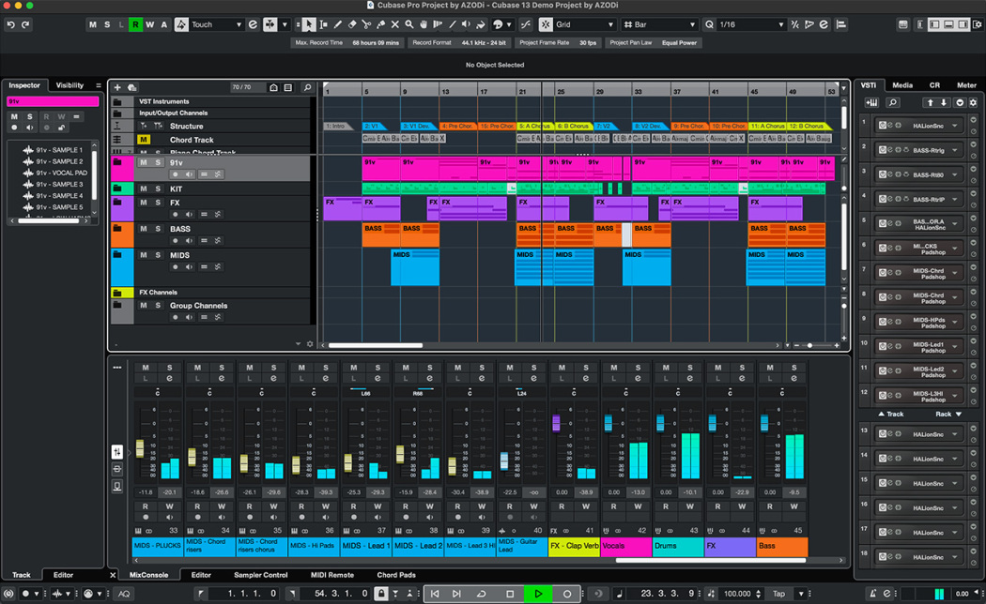
Task: Open the Grid Type dropdown set to Bar
Action: coord(657,24)
